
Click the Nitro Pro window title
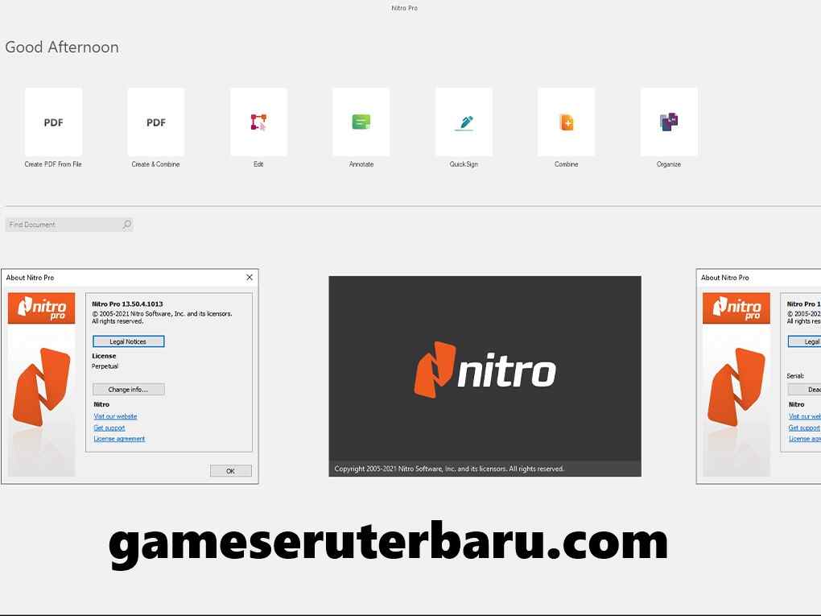[404, 8]
